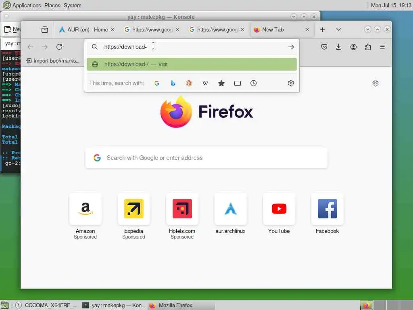Switch to the first Google tab

click(152, 29)
